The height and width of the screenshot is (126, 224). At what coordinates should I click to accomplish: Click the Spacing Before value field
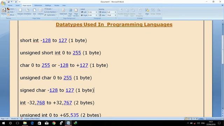[111, 12]
